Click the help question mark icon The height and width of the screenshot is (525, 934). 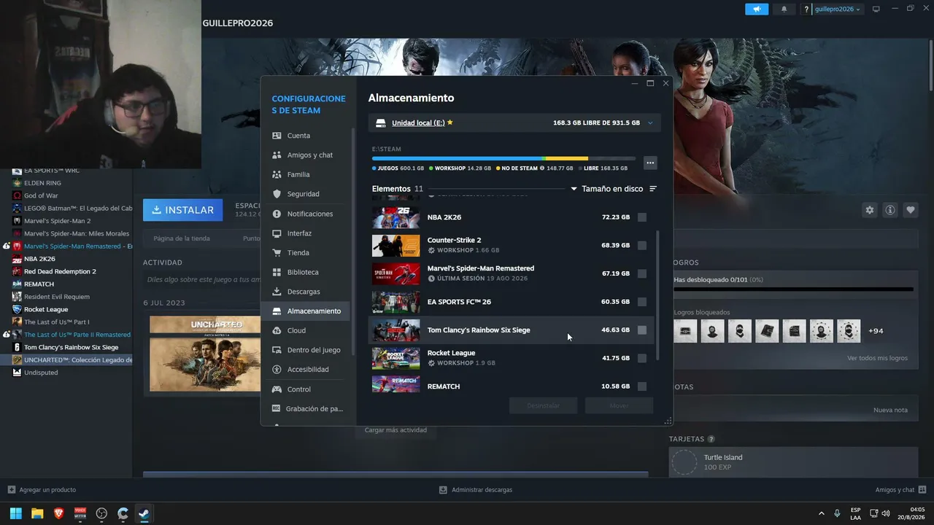coord(806,9)
